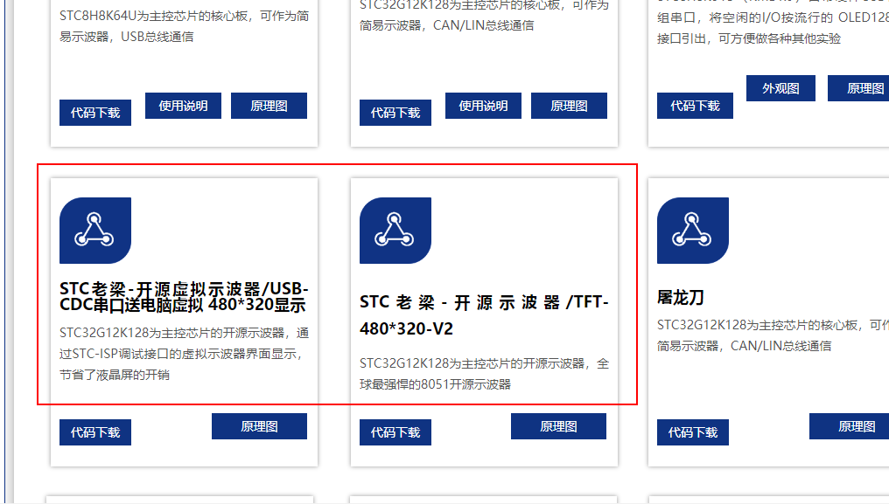Image resolution: width=889 pixels, height=504 pixels.
Task: Download code for STC8H8K64U core board
Action: 95,113
